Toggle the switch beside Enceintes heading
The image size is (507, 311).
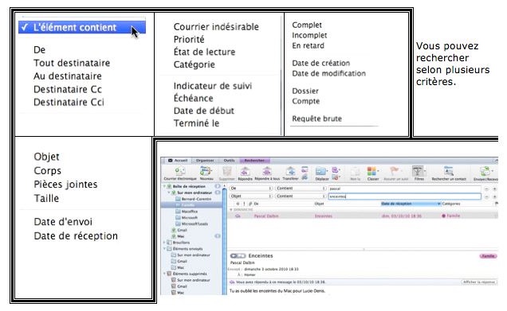click(238, 256)
